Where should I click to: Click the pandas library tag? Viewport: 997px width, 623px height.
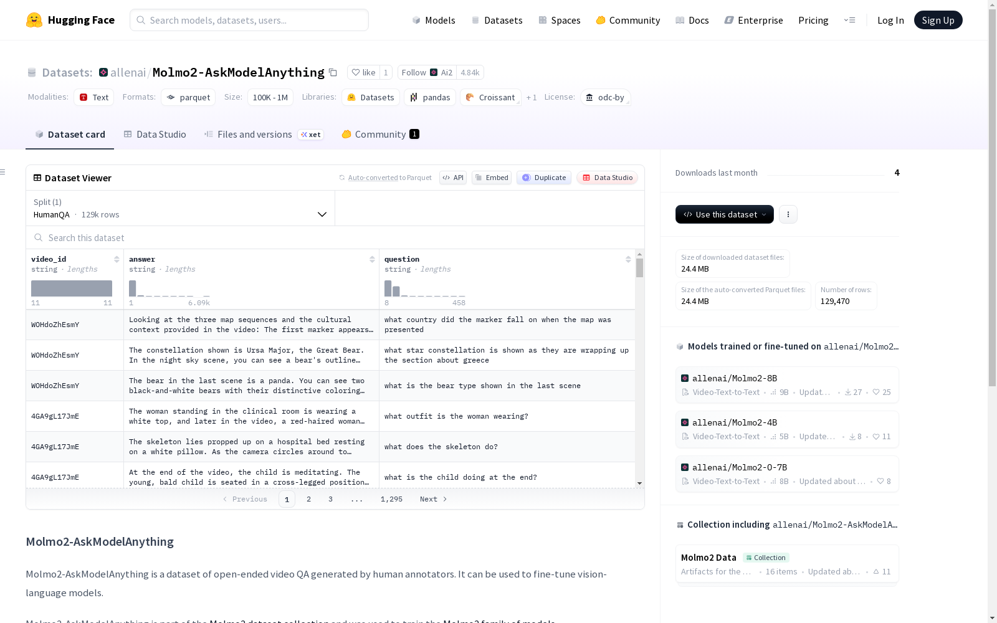(430, 97)
